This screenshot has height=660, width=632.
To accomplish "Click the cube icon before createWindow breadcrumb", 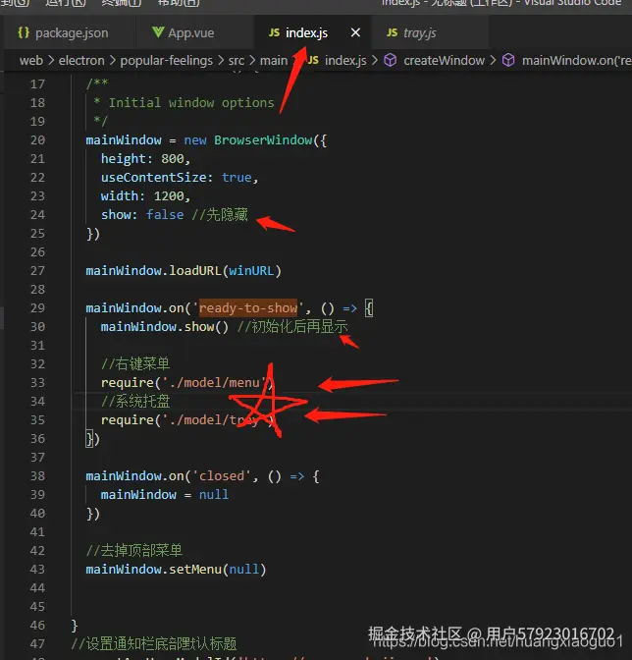I will click(x=391, y=61).
